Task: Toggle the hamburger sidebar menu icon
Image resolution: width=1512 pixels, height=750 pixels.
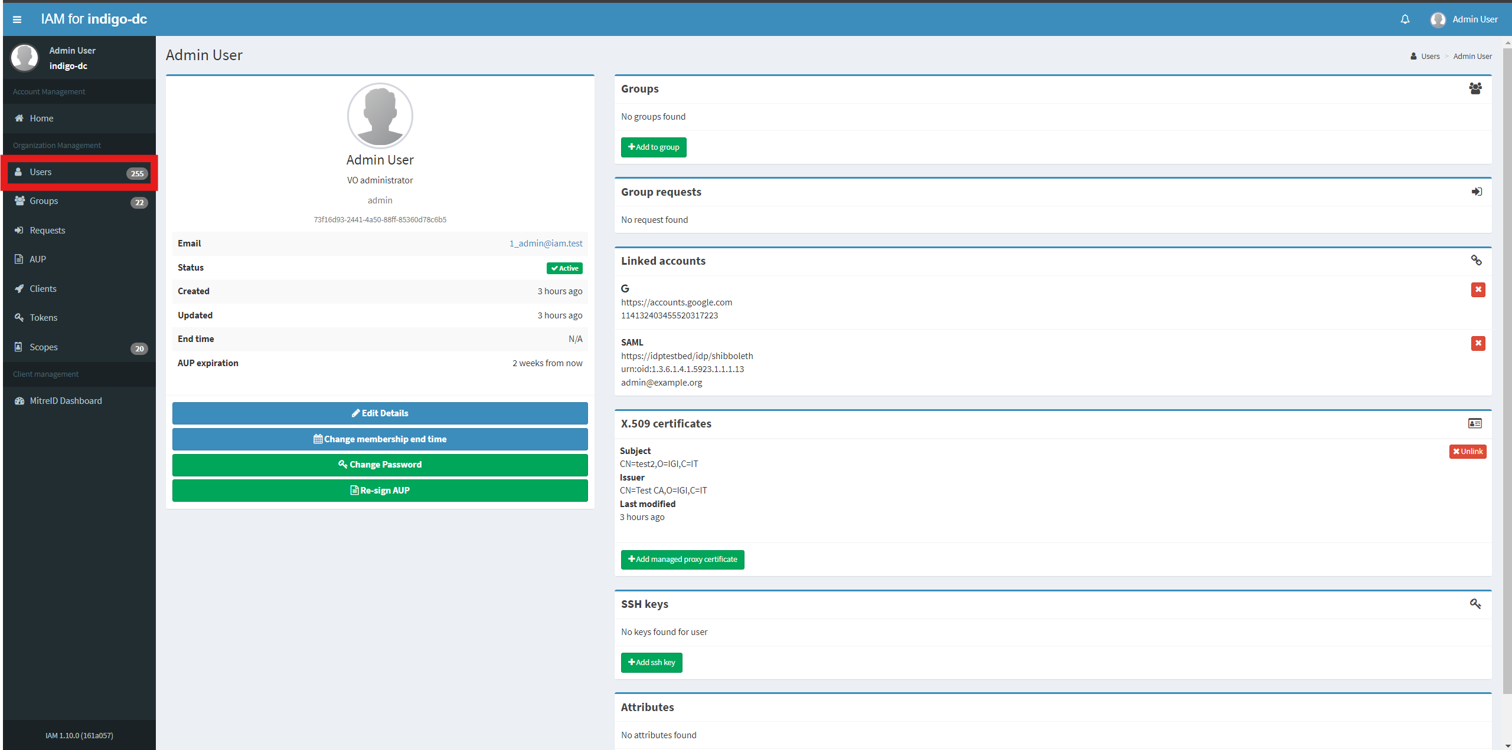Action: (17, 19)
